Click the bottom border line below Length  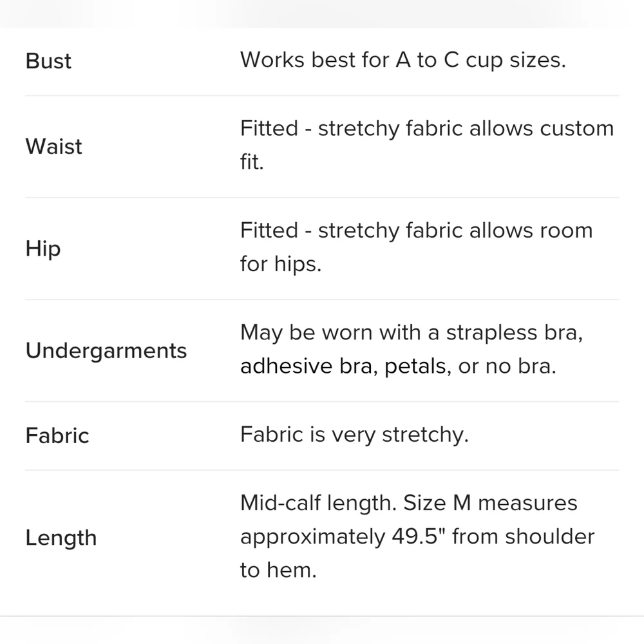(x=322, y=616)
